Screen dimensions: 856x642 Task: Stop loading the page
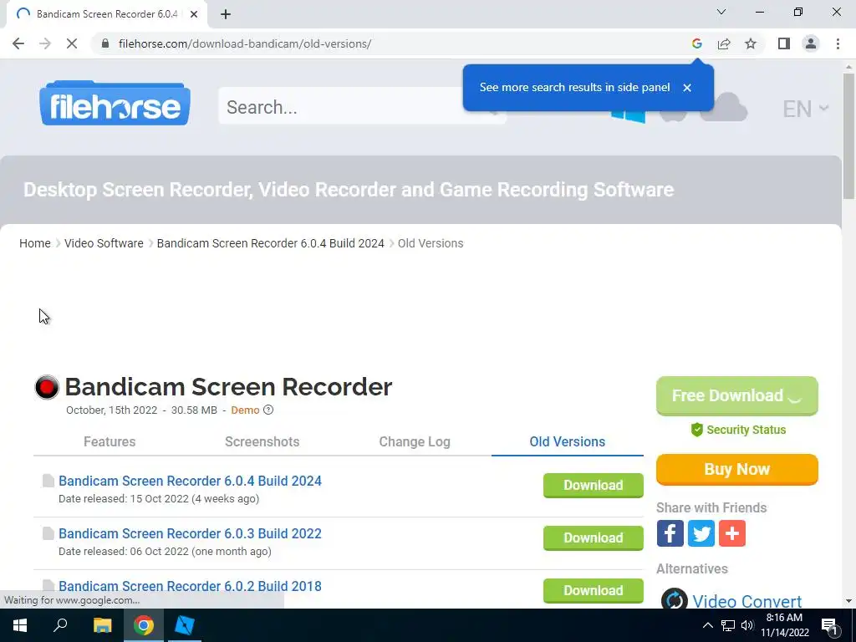[72, 43]
